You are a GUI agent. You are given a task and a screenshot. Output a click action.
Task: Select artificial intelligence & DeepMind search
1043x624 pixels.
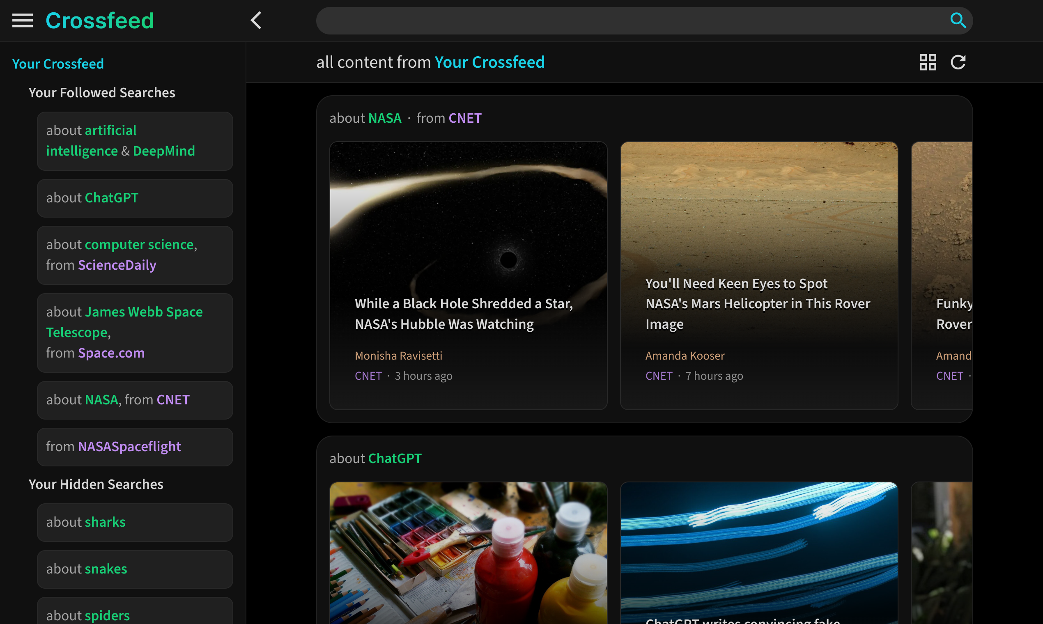135,141
